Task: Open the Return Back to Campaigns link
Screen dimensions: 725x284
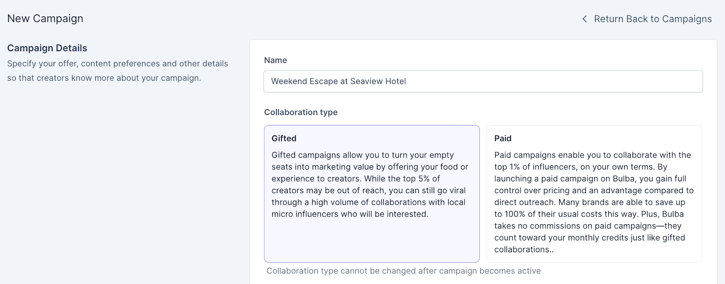Action: [x=652, y=19]
